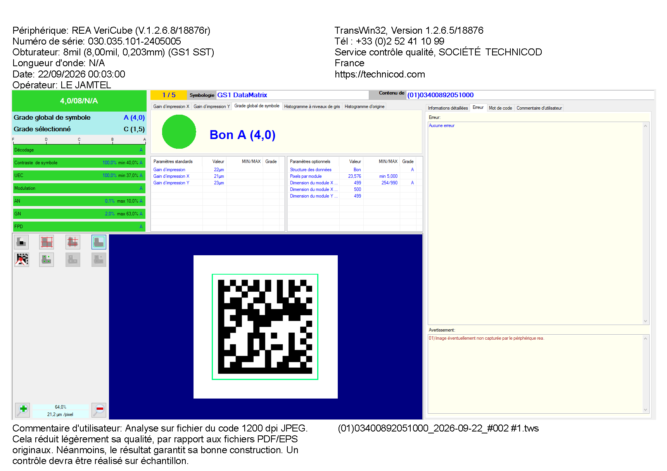
Task: Open the Histogramme d'origine tab
Action: pyautogui.click(x=365, y=107)
